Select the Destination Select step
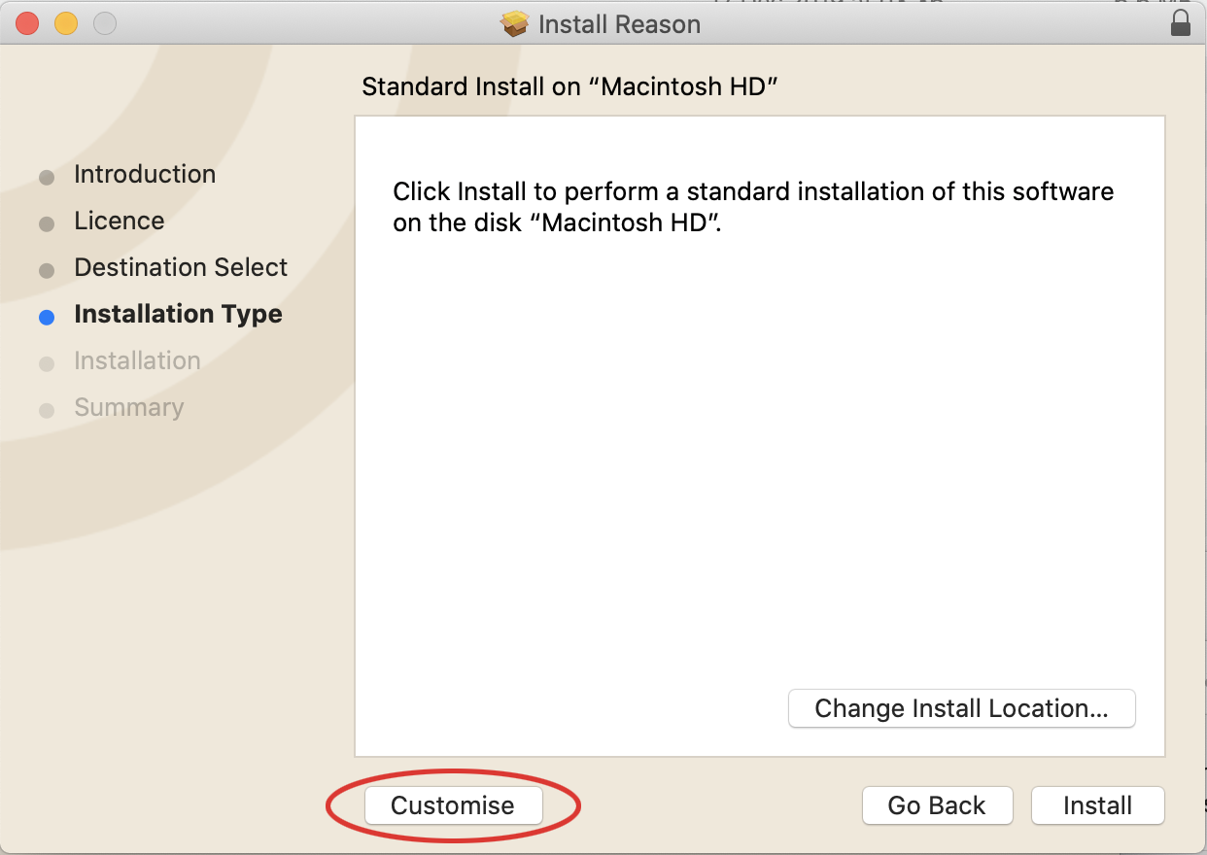Screen dimensions: 1207x855 click(181, 267)
